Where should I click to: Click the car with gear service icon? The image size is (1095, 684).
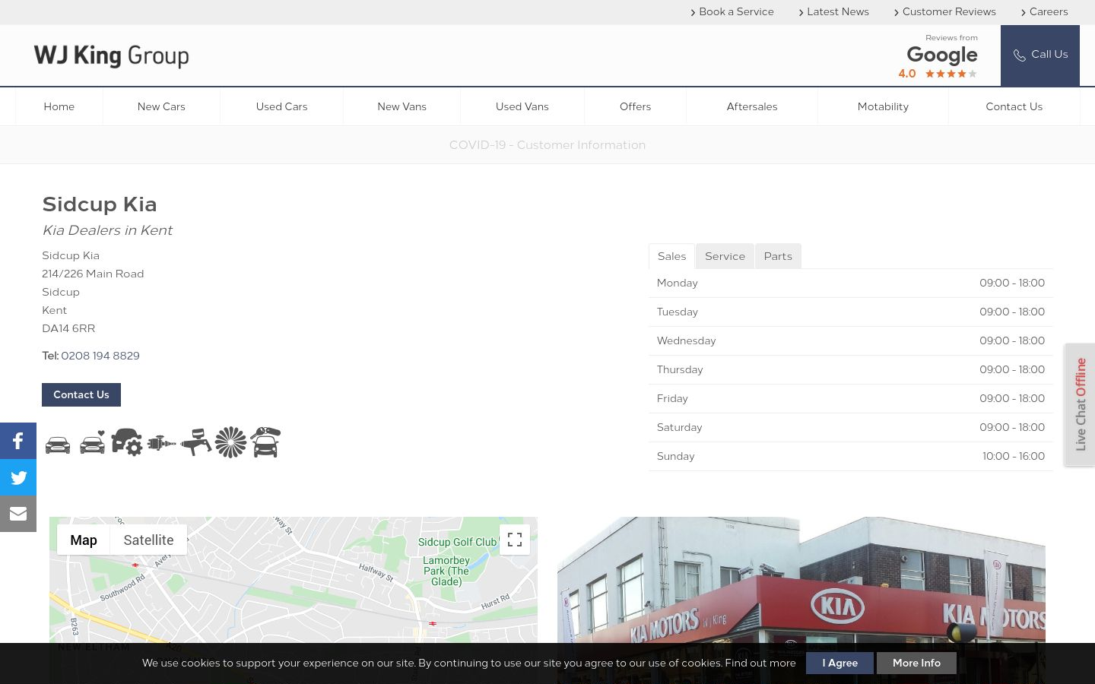[127, 442]
